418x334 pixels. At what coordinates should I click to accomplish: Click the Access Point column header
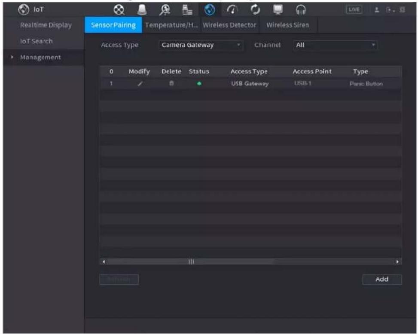[312, 71]
